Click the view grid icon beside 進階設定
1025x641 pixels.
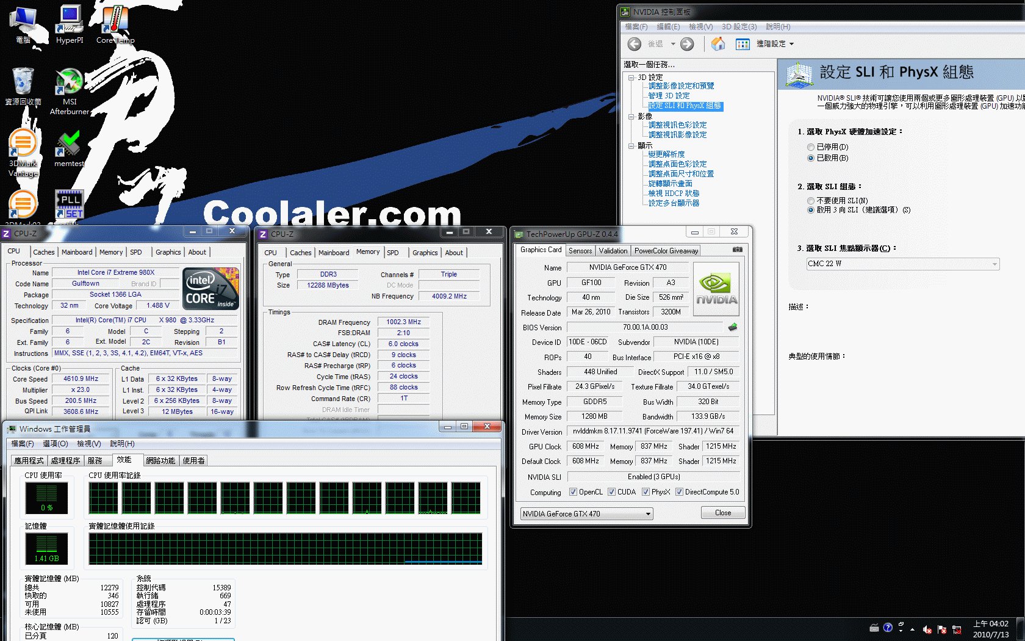point(743,44)
